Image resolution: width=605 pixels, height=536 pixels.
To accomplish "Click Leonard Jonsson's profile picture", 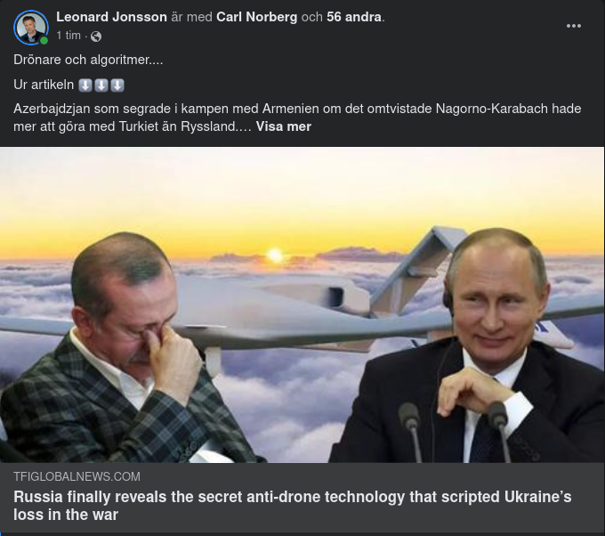I will pyautogui.click(x=31, y=28).
